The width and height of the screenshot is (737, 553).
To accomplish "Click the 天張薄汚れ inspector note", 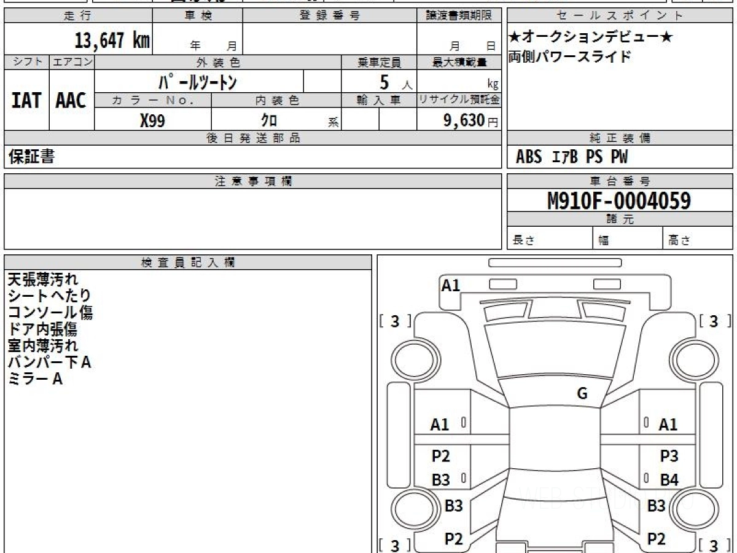I will point(43,280).
